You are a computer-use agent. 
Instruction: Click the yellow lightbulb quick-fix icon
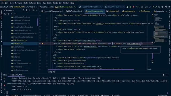tap(42, 43)
